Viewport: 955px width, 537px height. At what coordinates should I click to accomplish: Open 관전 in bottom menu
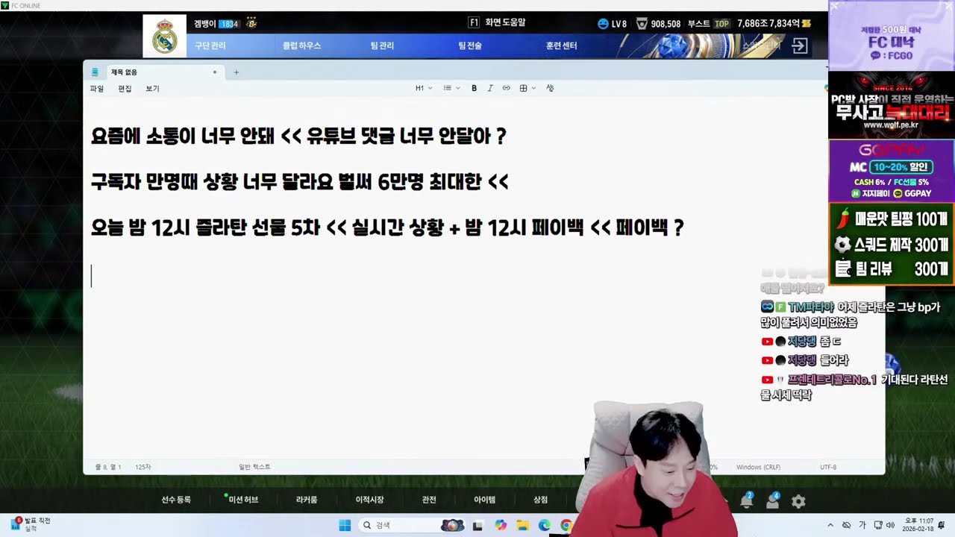click(429, 500)
